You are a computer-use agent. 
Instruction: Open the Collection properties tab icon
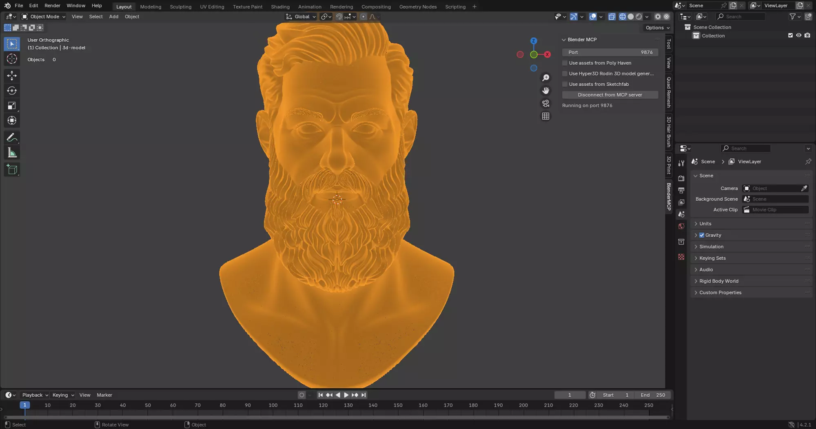coord(681,242)
